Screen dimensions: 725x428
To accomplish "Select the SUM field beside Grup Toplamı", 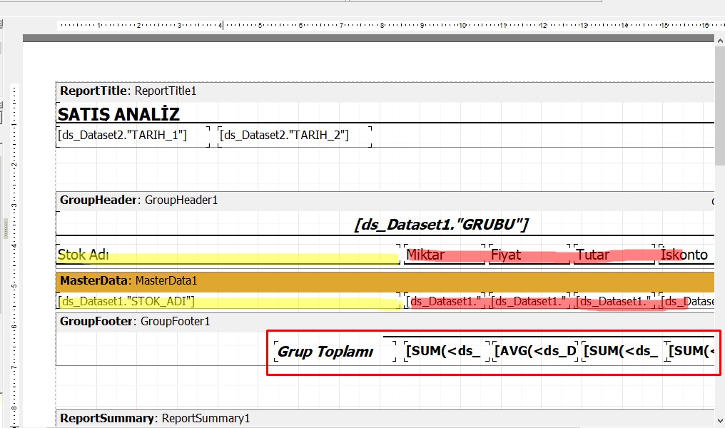I will tap(446, 352).
